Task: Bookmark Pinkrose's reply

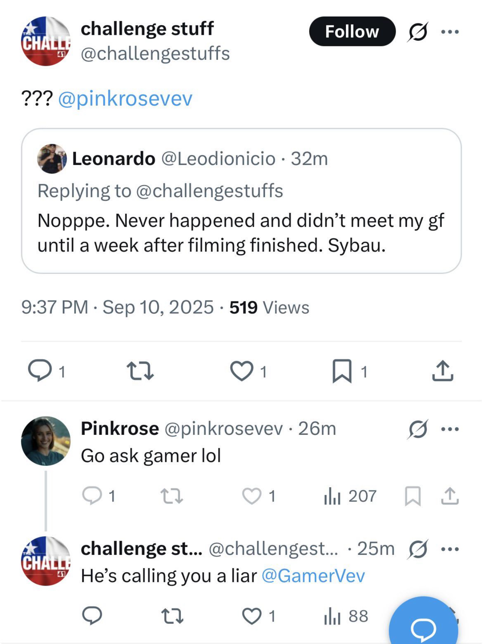Action: 413,496
